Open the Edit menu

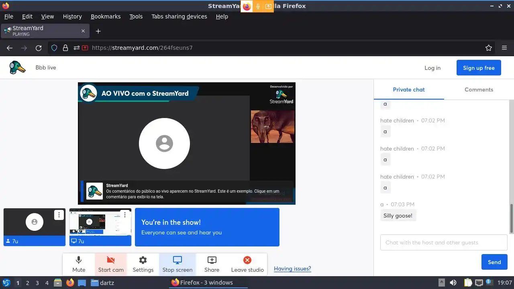[x=27, y=16]
